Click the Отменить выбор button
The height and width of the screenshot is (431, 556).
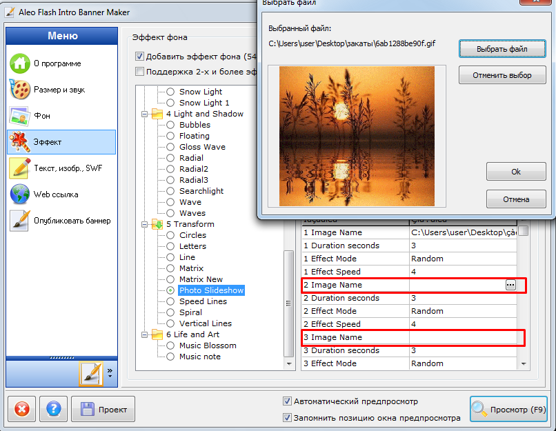coord(502,74)
